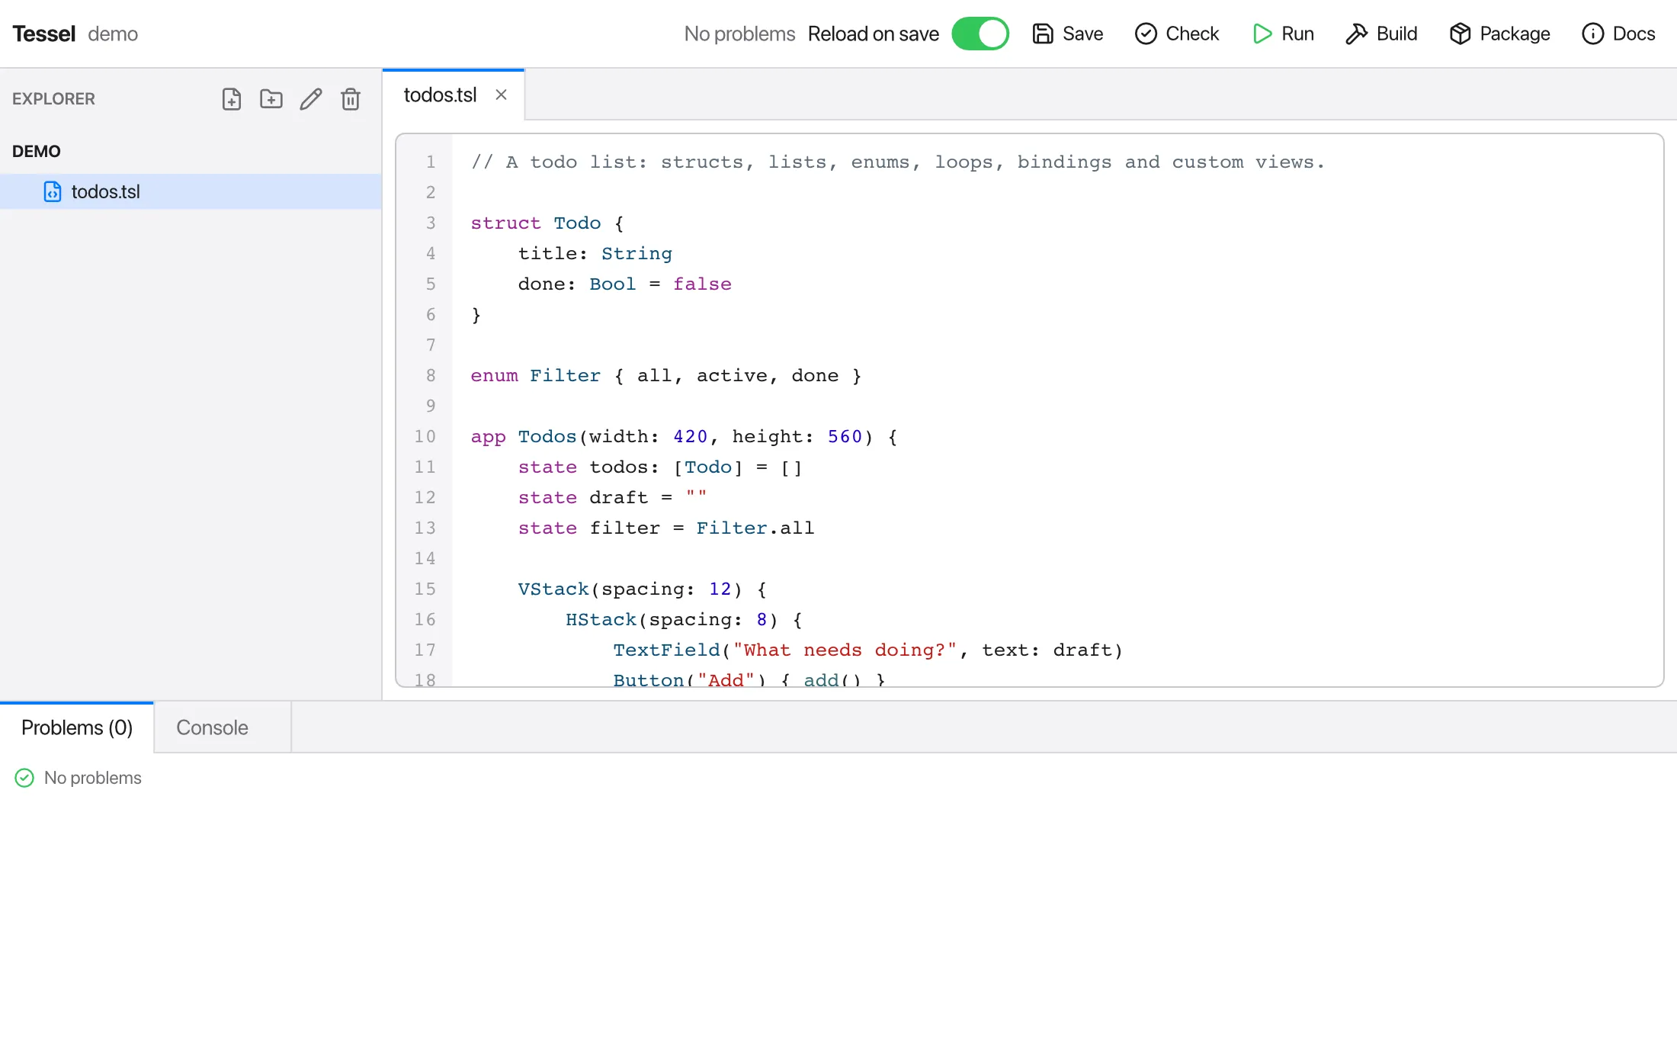1677x1037 pixels.
Task: Start a Build from the toolbar
Action: click(x=1381, y=34)
